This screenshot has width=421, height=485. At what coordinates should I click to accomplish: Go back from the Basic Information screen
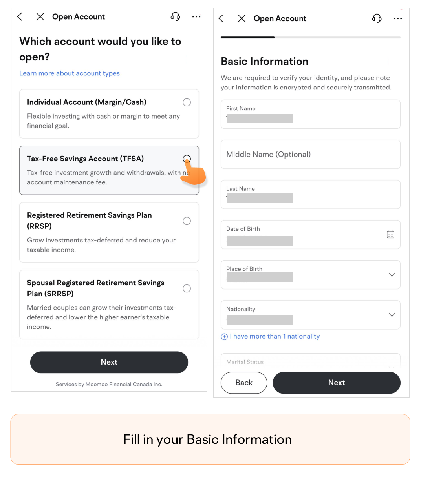click(221, 18)
